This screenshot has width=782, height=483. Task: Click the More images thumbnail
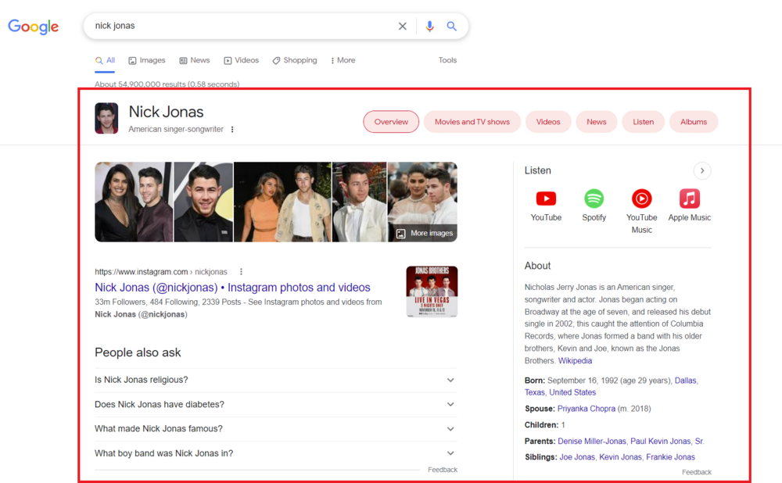point(423,202)
